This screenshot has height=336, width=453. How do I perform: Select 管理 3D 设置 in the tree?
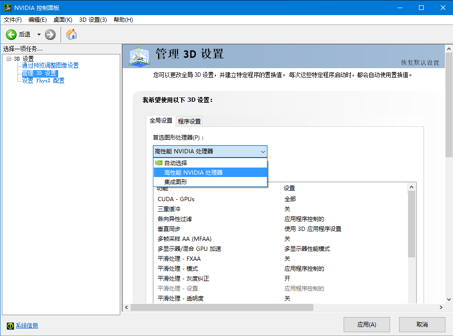click(x=40, y=73)
